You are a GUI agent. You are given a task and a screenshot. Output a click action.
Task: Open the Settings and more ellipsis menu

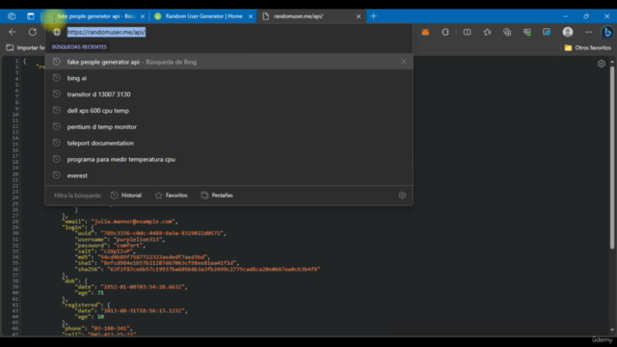[588, 32]
